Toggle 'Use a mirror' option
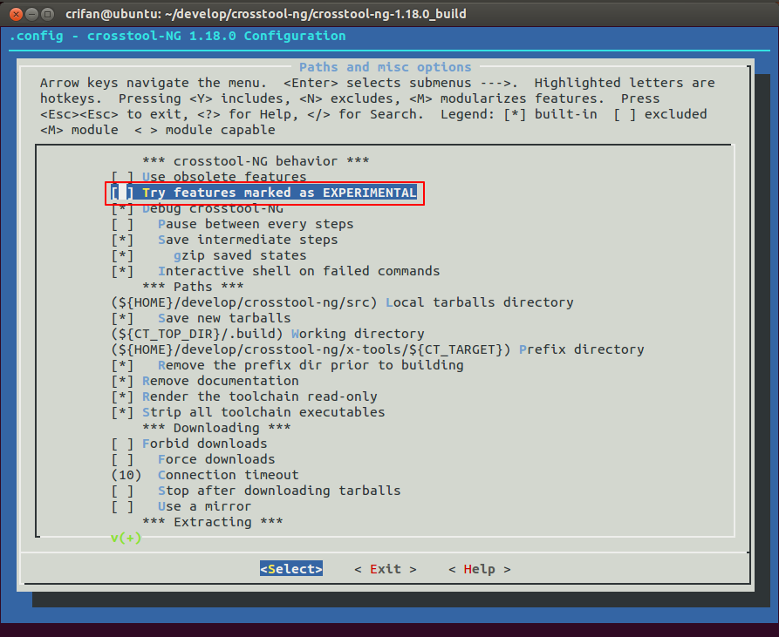This screenshot has width=779, height=637. pyautogui.click(x=181, y=506)
